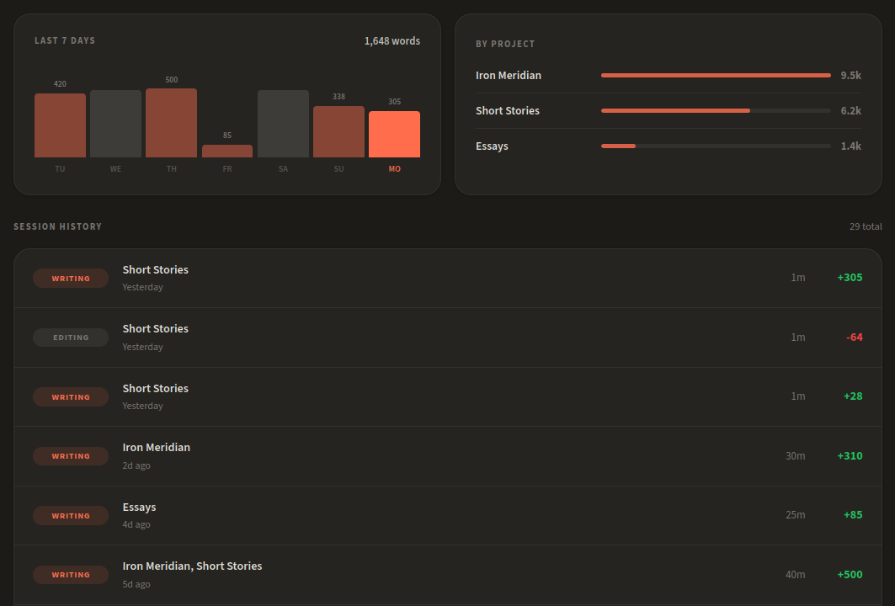Open the Short Stories session with -64
Screen dimensions: 895x606
[448, 338]
